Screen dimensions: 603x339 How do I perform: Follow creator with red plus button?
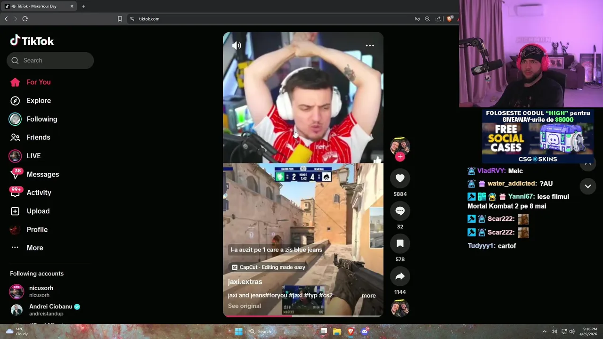[400, 157]
